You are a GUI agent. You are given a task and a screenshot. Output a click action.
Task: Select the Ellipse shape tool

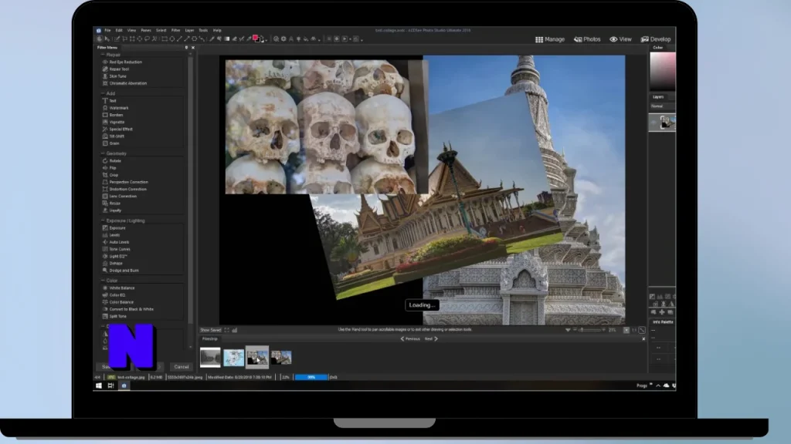coord(172,39)
